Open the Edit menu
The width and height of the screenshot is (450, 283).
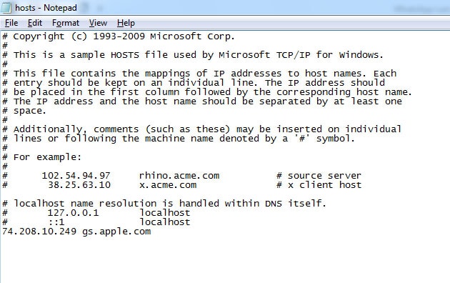tap(35, 23)
